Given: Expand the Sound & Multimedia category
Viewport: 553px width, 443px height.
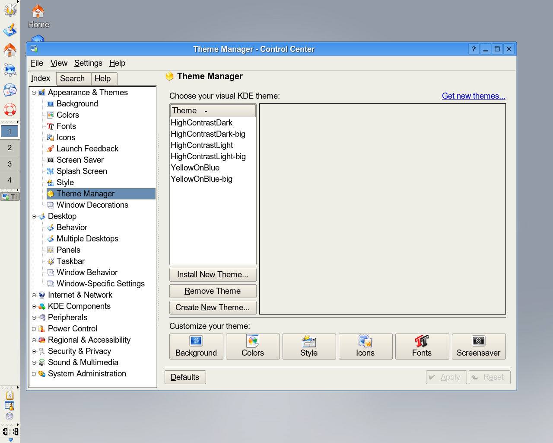Looking at the screenshot, I should tap(34, 363).
